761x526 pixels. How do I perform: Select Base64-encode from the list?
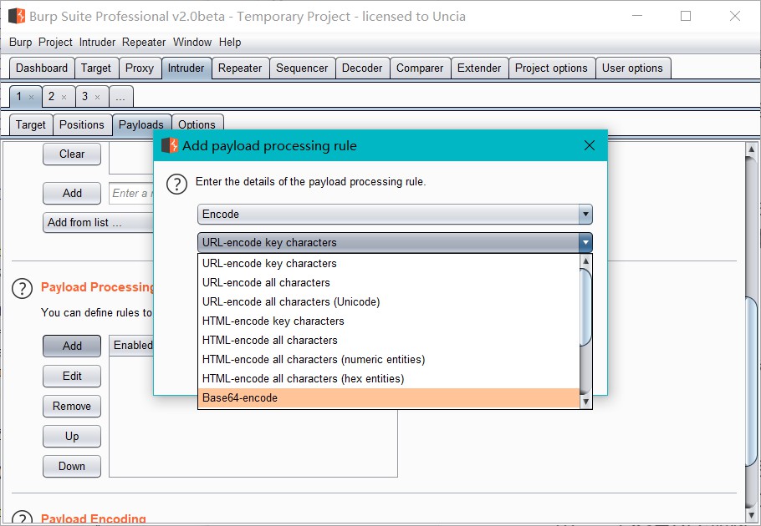(389, 398)
